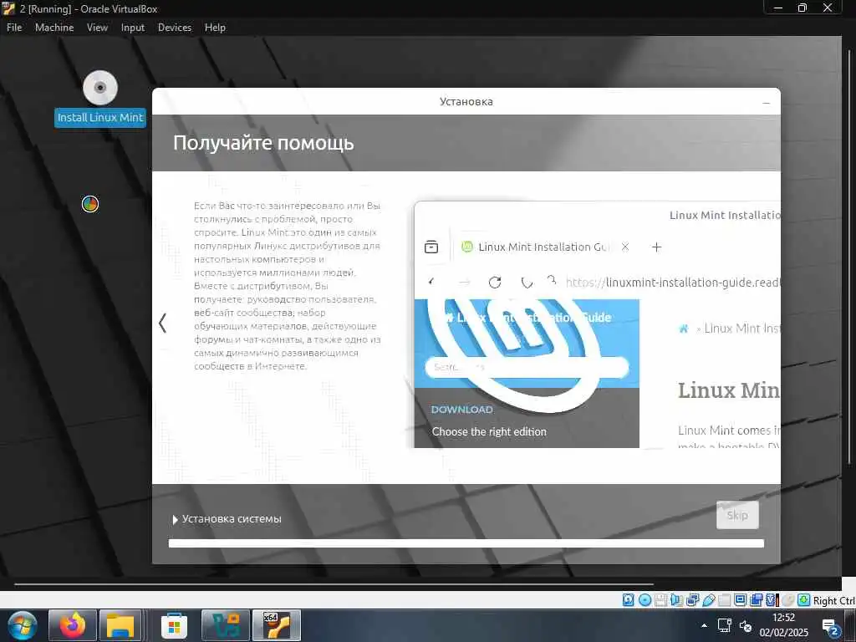
Task: Click the running x64 VM taskbar icon
Action: 277,626
